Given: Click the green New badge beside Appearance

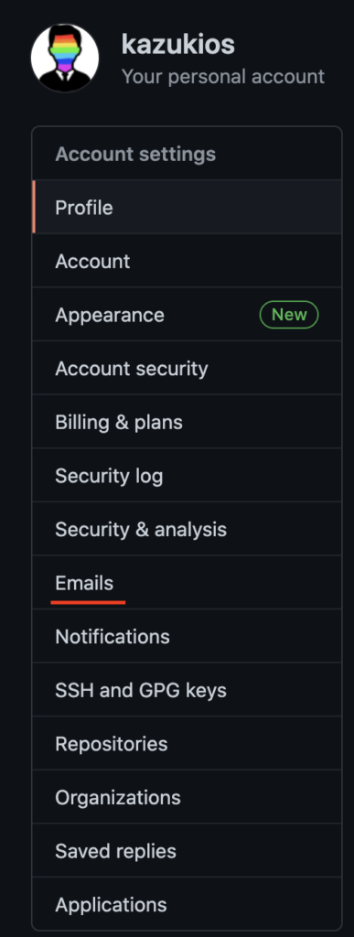Looking at the screenshot, I should (289, 315).
